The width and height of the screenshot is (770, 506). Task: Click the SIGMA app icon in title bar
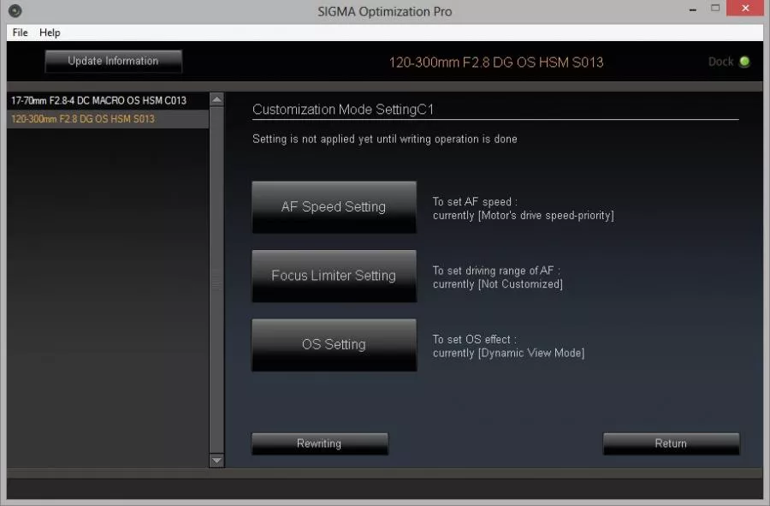point(15,11)
